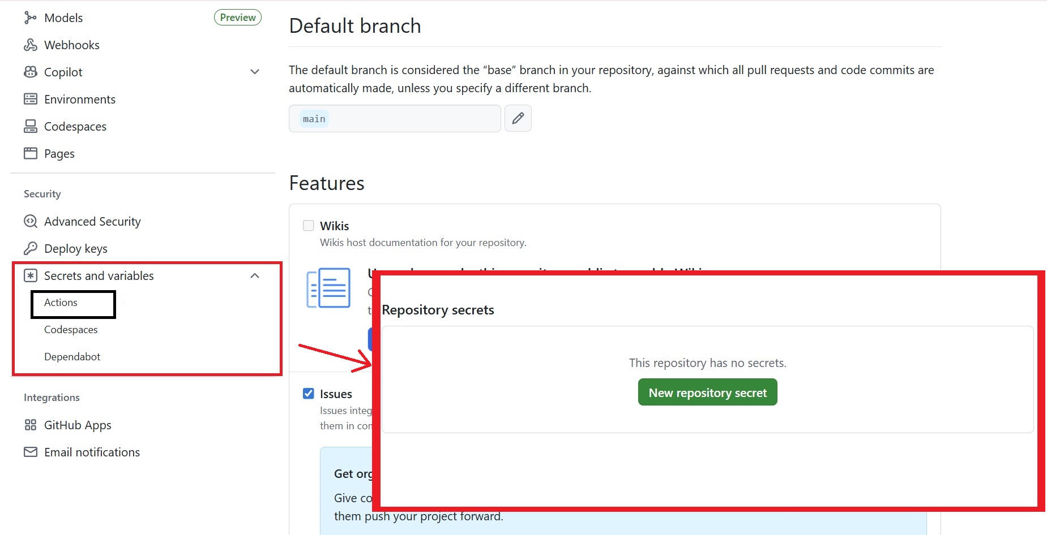Select the Models sidebar icon

tap(29, 18)
